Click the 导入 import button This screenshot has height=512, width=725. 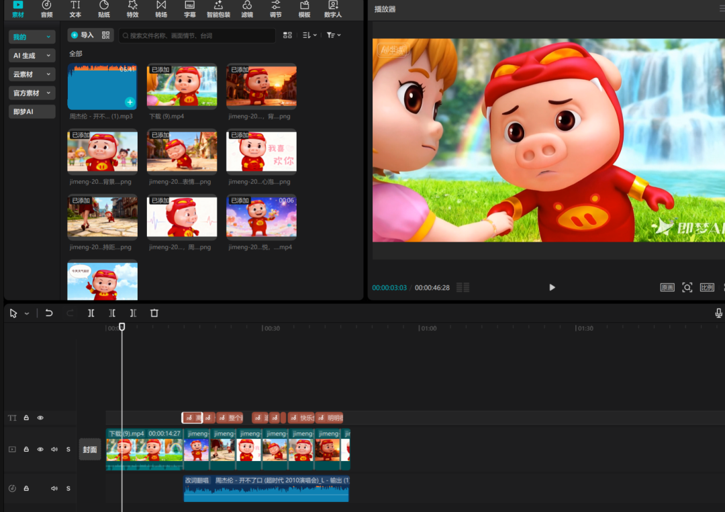[x=83, y=35]
